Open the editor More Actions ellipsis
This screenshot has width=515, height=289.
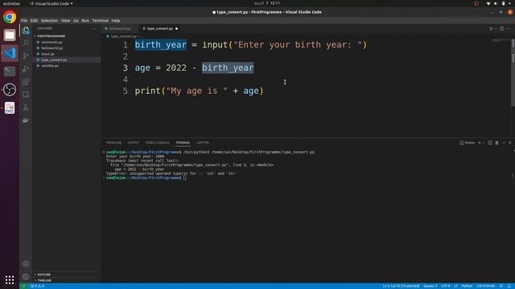click(509, 29)
